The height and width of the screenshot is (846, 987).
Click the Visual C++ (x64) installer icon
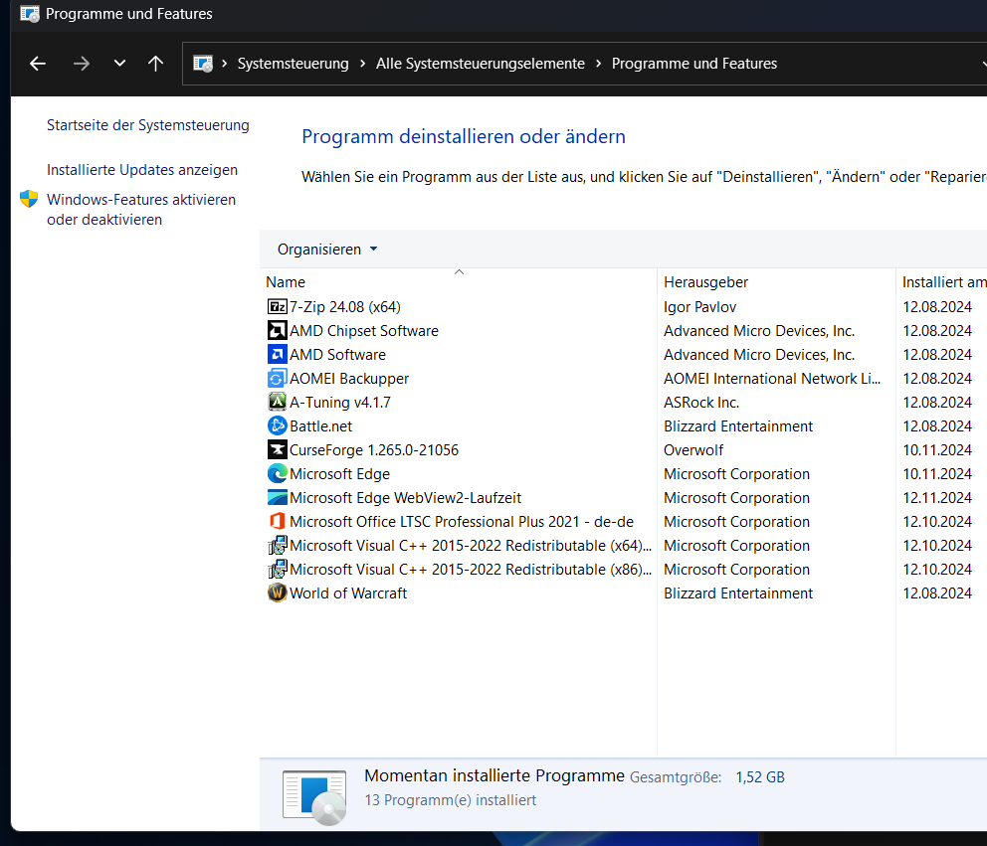coord(277,546)
